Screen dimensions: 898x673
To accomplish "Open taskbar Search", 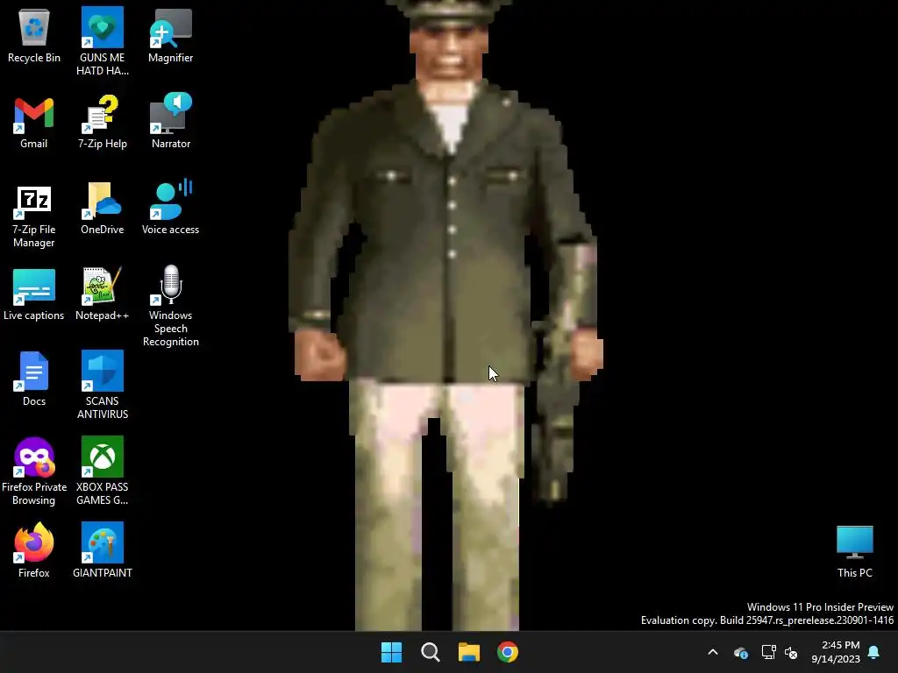I will (430, 652).
